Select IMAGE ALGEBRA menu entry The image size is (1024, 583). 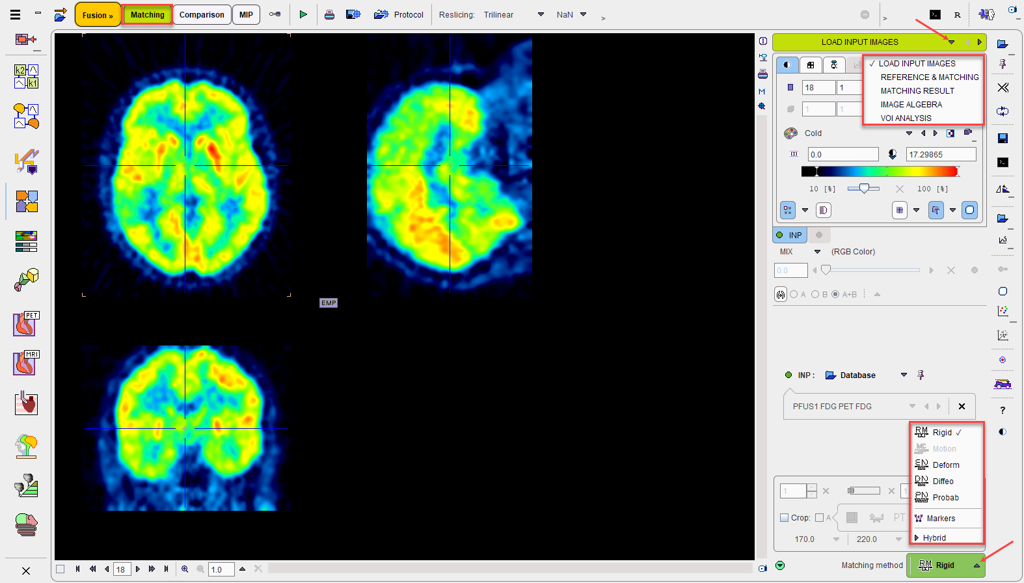pos(911,104)
